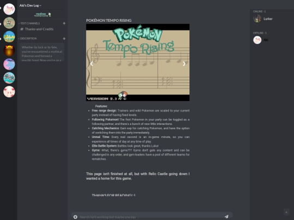Go to previous image in carousel

point(91,64)
